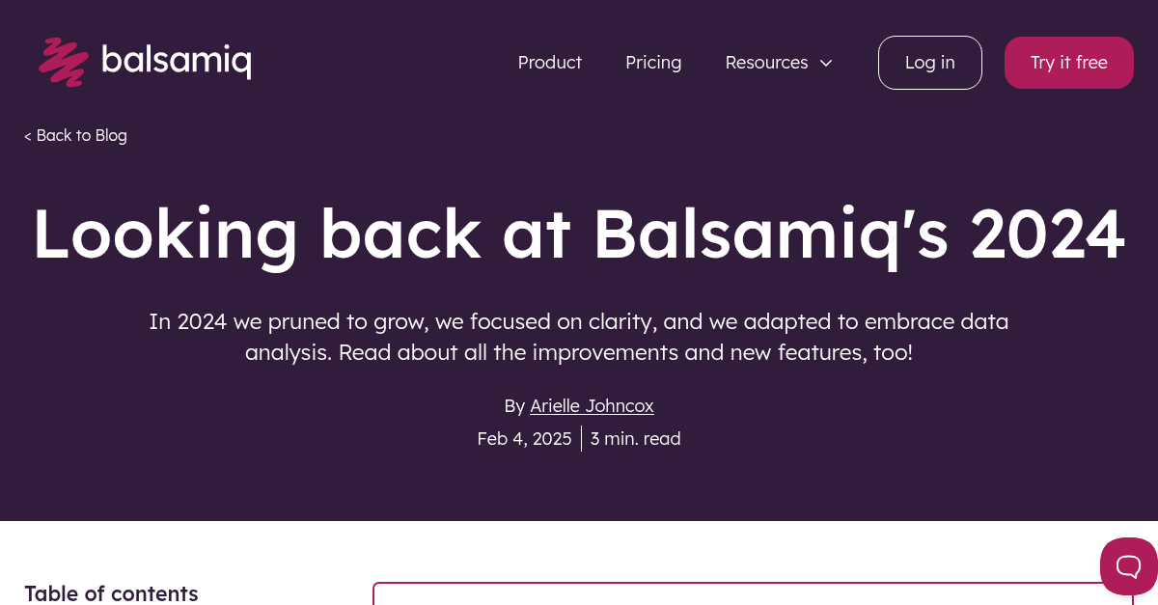Click the Table of contents heading
1158x605 pixels.
(x=111, y=593)
